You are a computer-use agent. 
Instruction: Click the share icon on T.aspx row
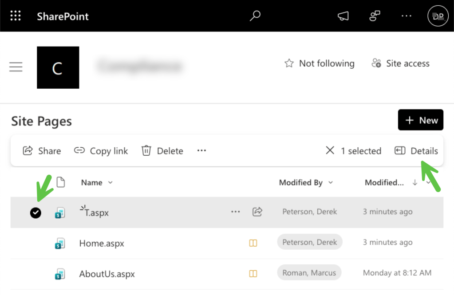(x=257, y=212)
